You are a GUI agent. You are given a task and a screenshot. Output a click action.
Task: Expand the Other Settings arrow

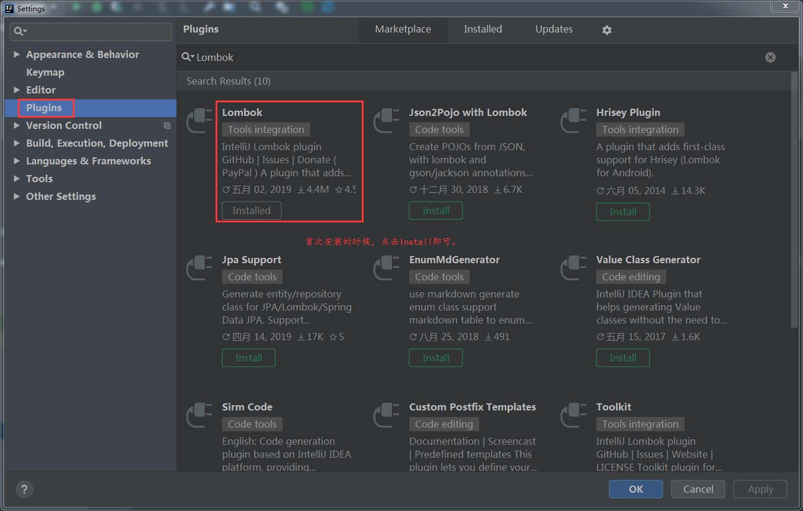click(17, 196)
